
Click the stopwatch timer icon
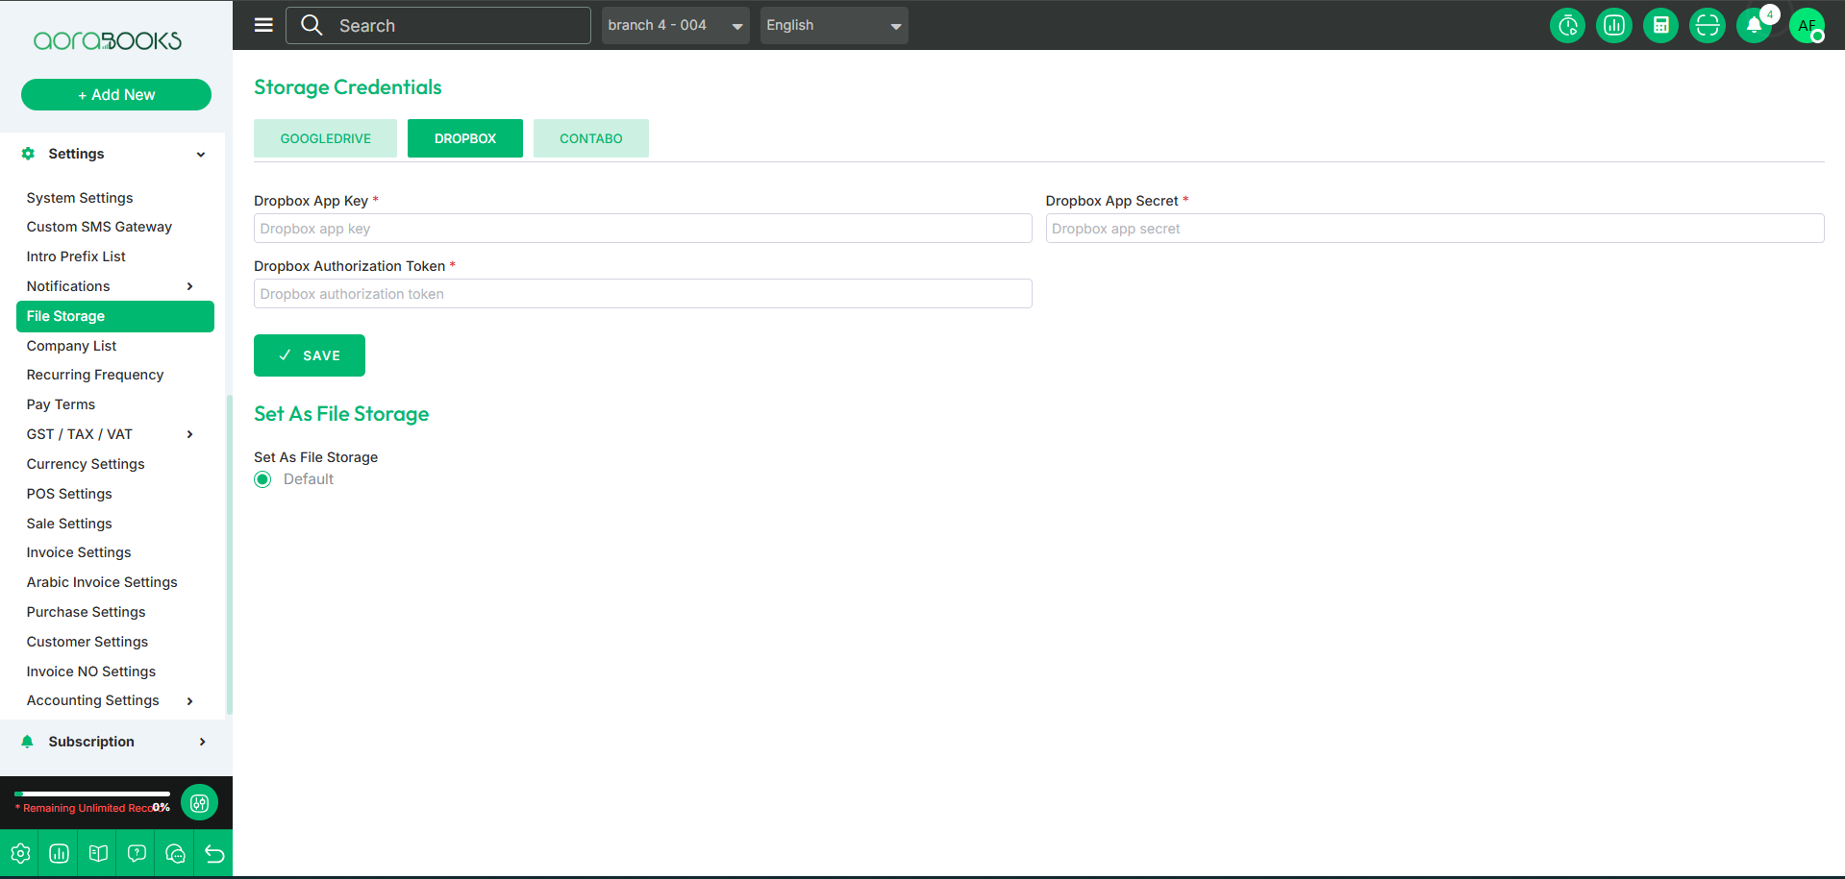pos(1567,26)
